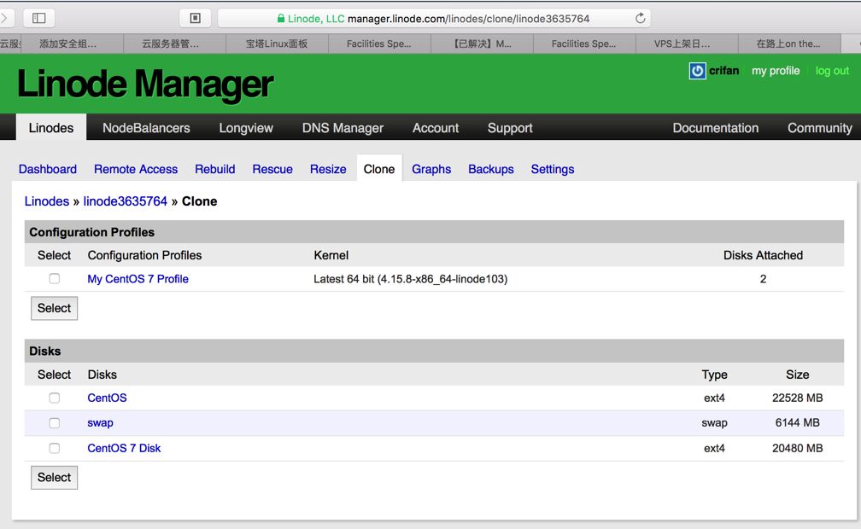This screenshot has width=861, height=529.
Task: Click the green lock icon in address bar
Action: [280, 18]
